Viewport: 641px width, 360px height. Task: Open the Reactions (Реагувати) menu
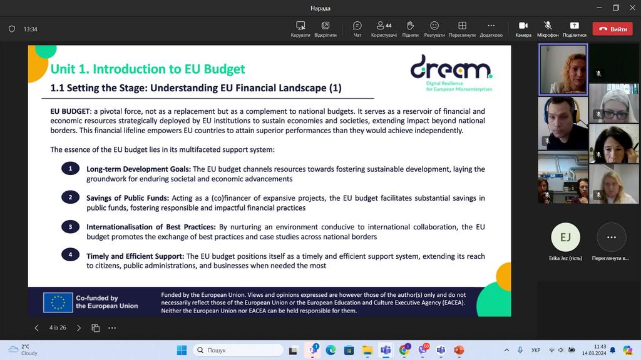pos(434,29)
